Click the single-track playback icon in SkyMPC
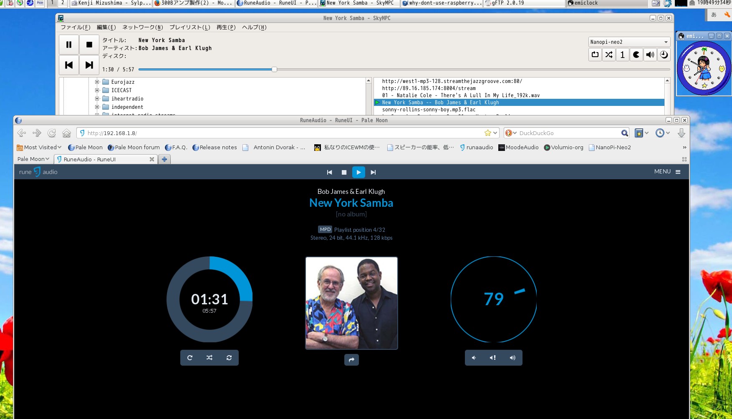The height and width of the screenshot is (419, 732). (x=622, y=55)
